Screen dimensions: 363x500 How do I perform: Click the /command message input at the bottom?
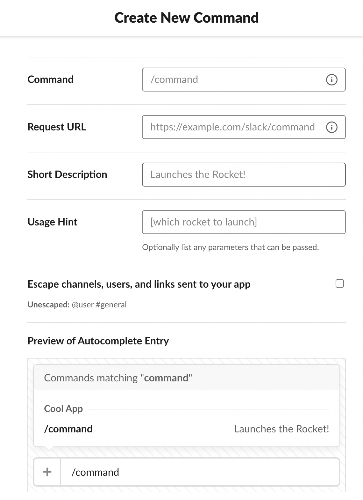coord(96,472)
